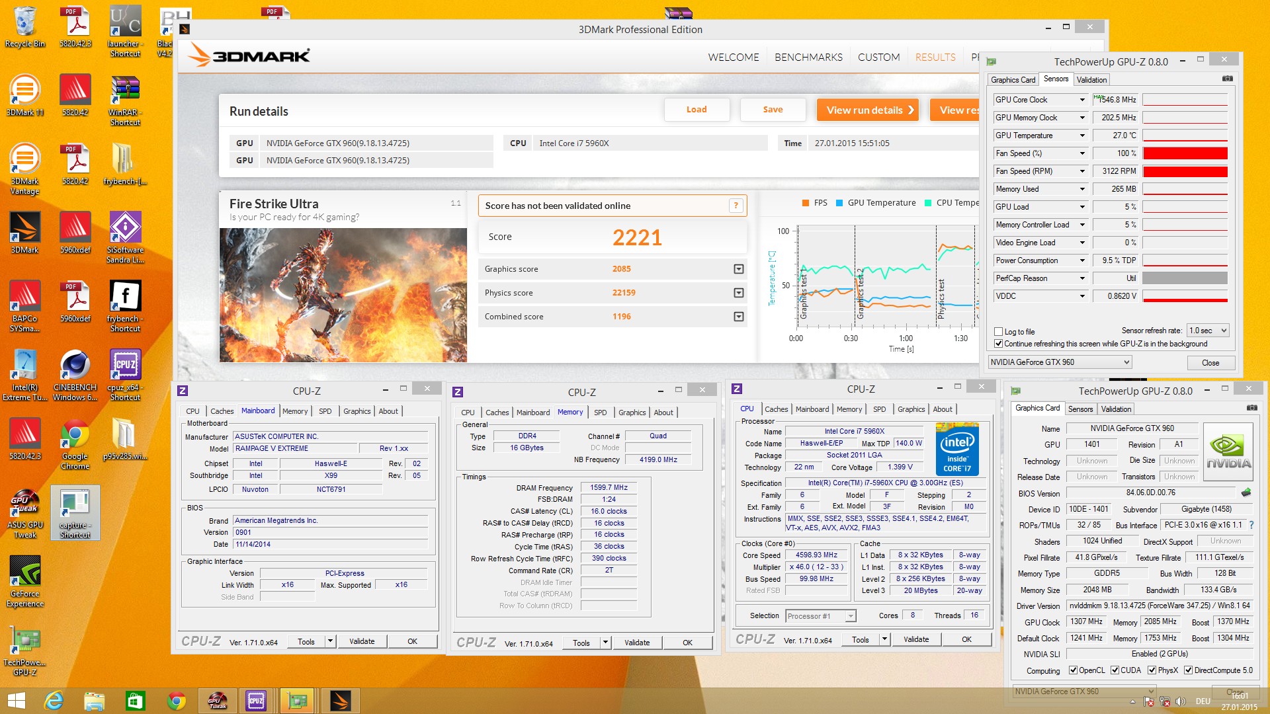Switch to 3DMark in the taskbar
1270x714 pixels.
coord(341,701)
